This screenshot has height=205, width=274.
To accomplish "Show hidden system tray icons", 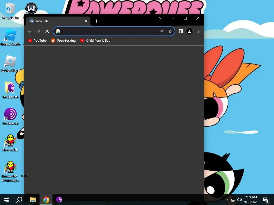I will (x=226, y=200).
